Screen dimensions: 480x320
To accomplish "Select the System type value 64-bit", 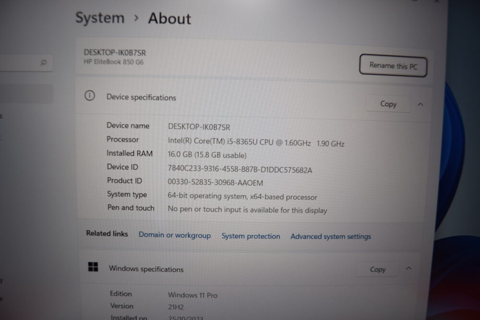I will coord(242,196).
